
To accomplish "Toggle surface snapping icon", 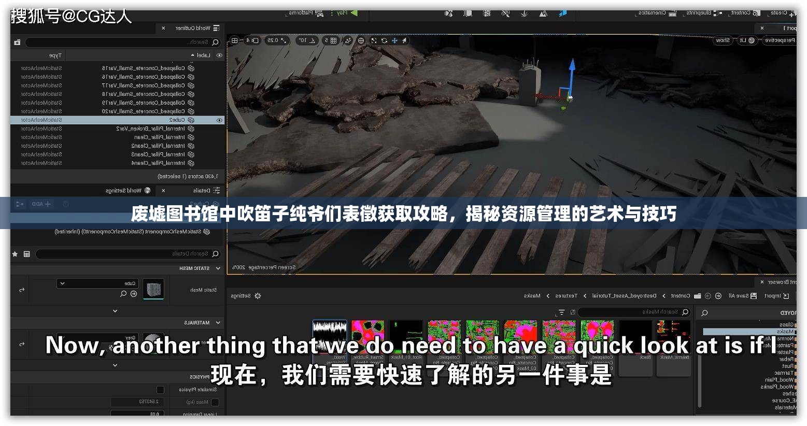I will tap(348, 40).
